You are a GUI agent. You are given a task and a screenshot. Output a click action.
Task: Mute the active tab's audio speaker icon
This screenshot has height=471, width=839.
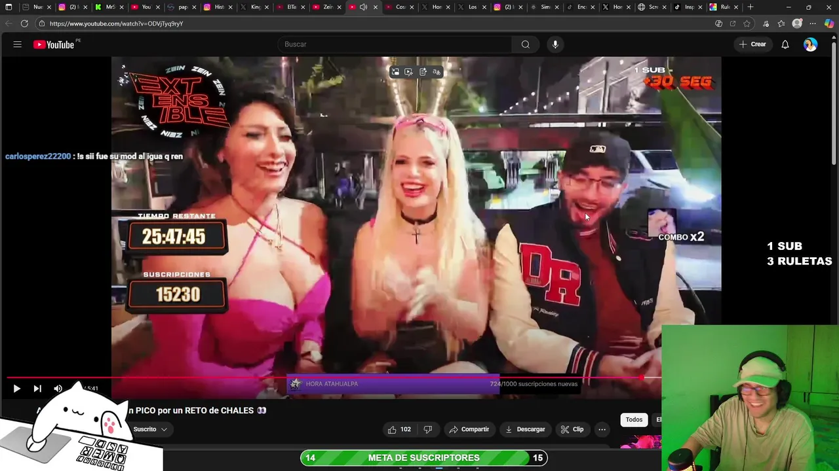[x=363, y=7]
